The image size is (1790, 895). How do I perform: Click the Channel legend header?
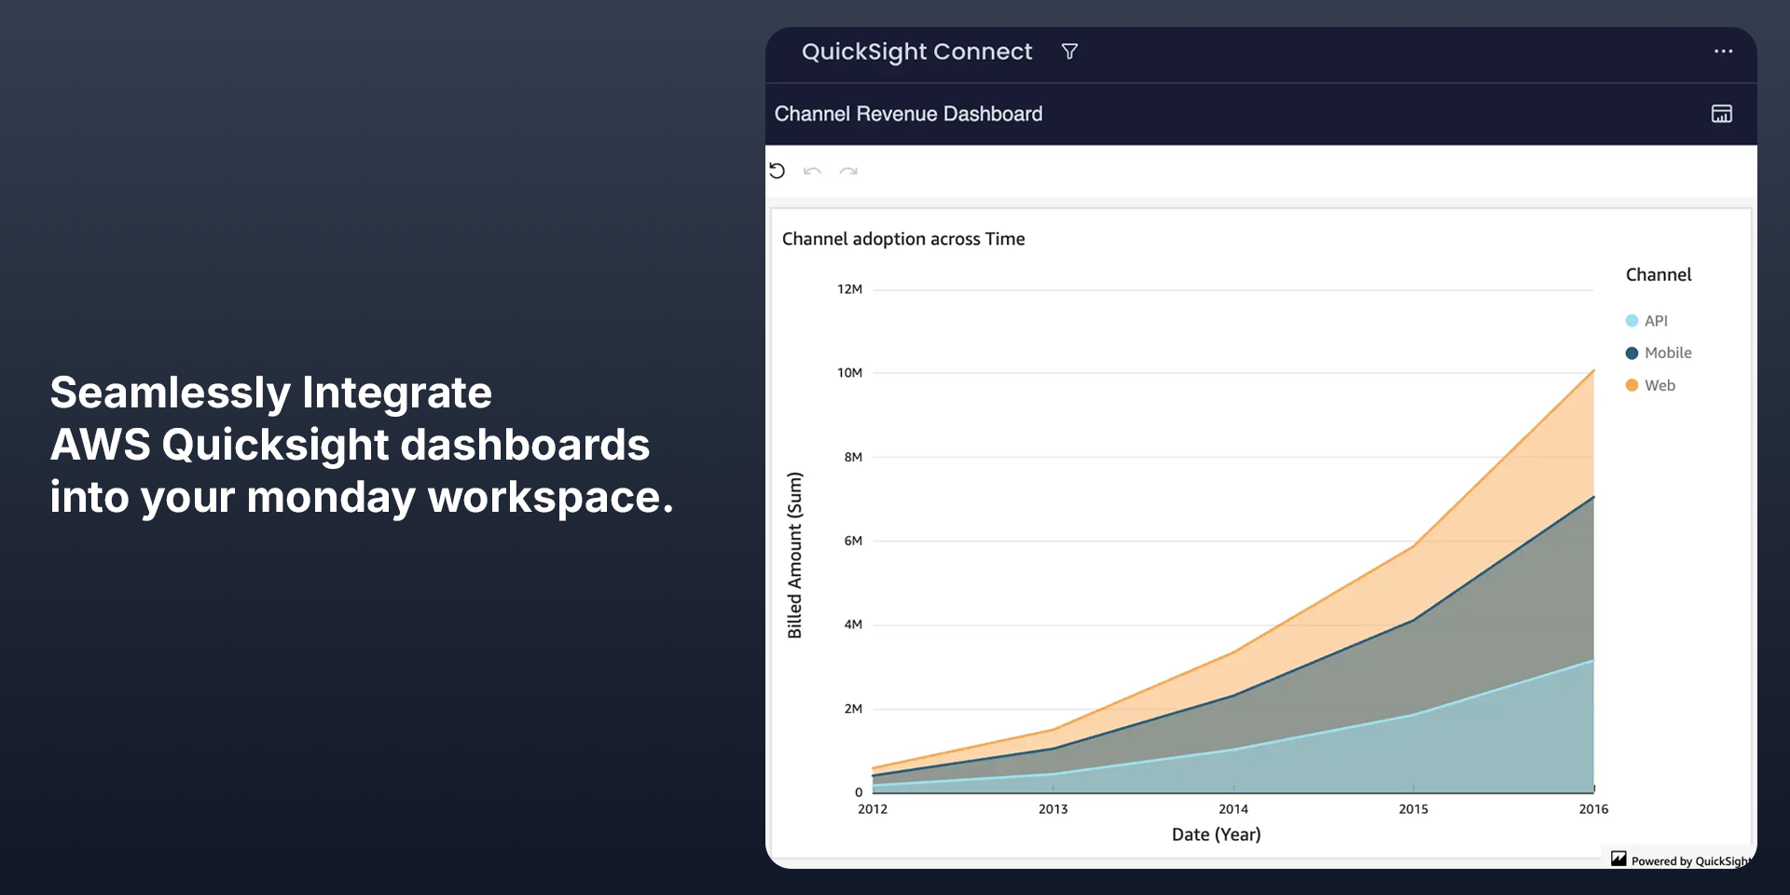[1658, 275]
